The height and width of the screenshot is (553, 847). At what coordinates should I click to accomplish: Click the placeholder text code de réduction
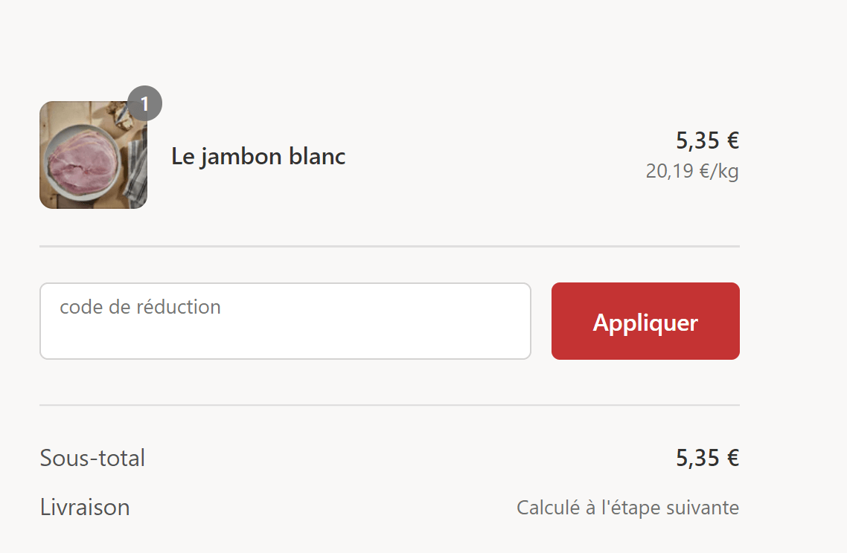pos(140,307)
